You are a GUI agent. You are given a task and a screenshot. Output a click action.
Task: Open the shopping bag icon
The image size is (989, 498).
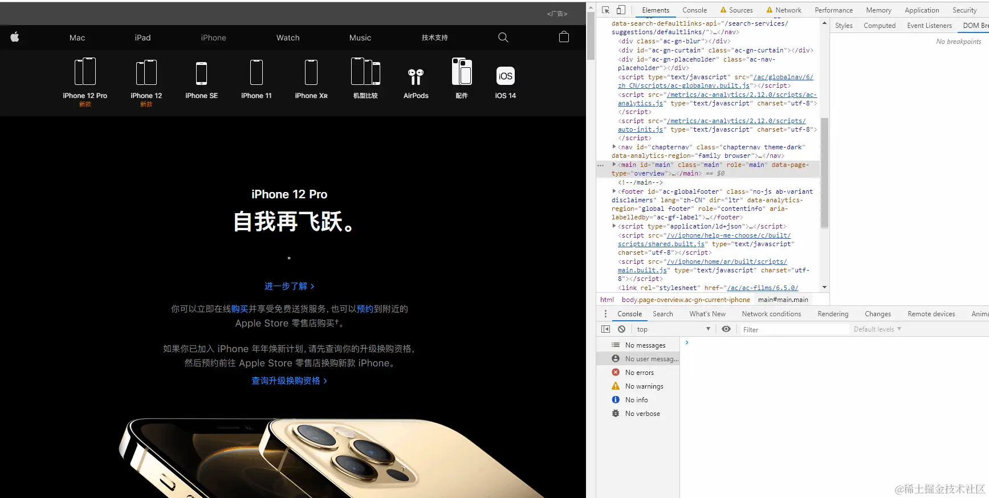tap(564, 37)
